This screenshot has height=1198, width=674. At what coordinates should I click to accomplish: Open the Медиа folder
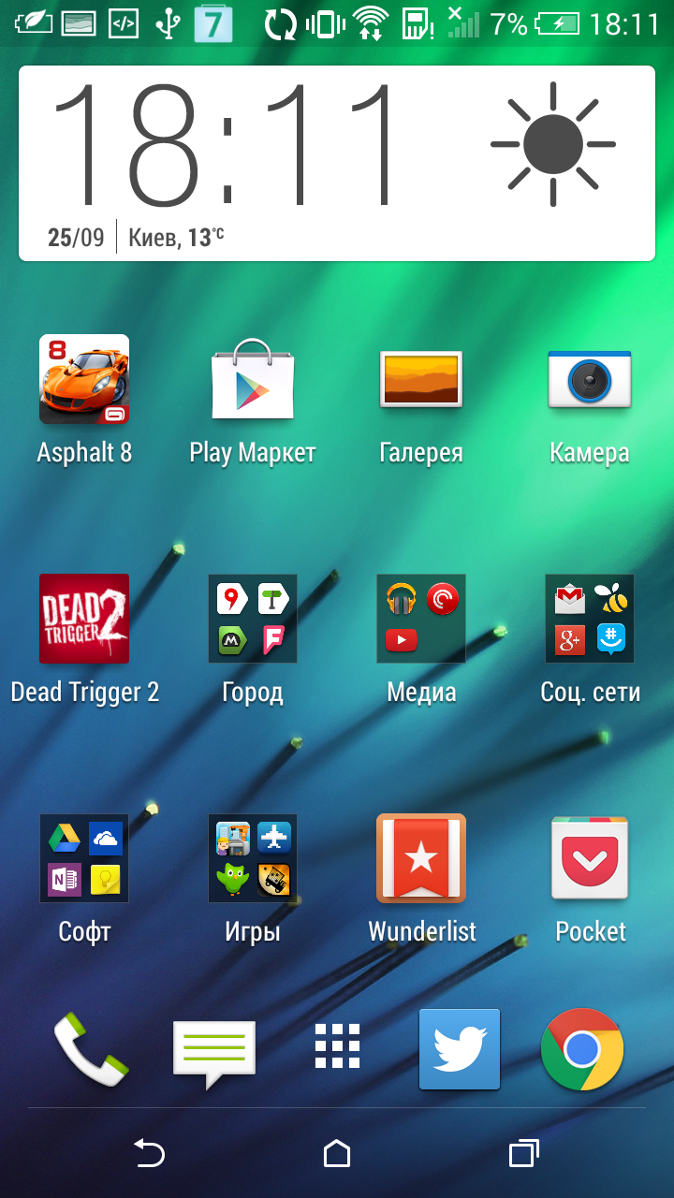click(421, 619)
